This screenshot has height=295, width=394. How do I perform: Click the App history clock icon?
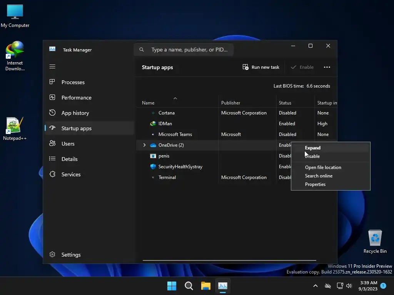click(x=52, y=113)
